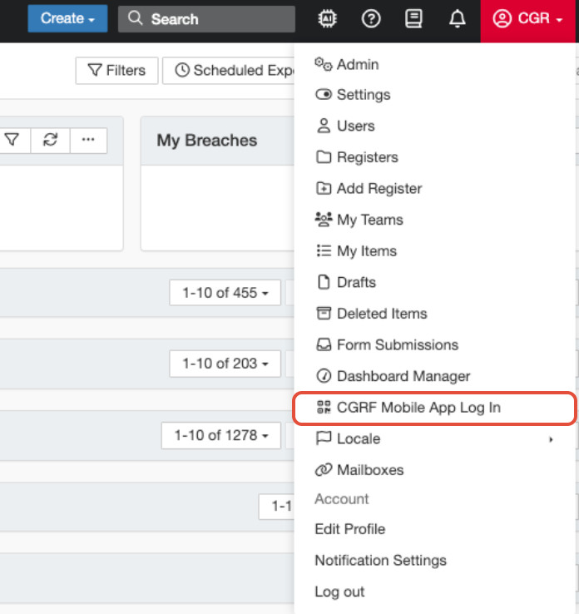This screenshot has height=614, width=579.
Task: Click the document icon beside Drafts
Action: [324, 282]
